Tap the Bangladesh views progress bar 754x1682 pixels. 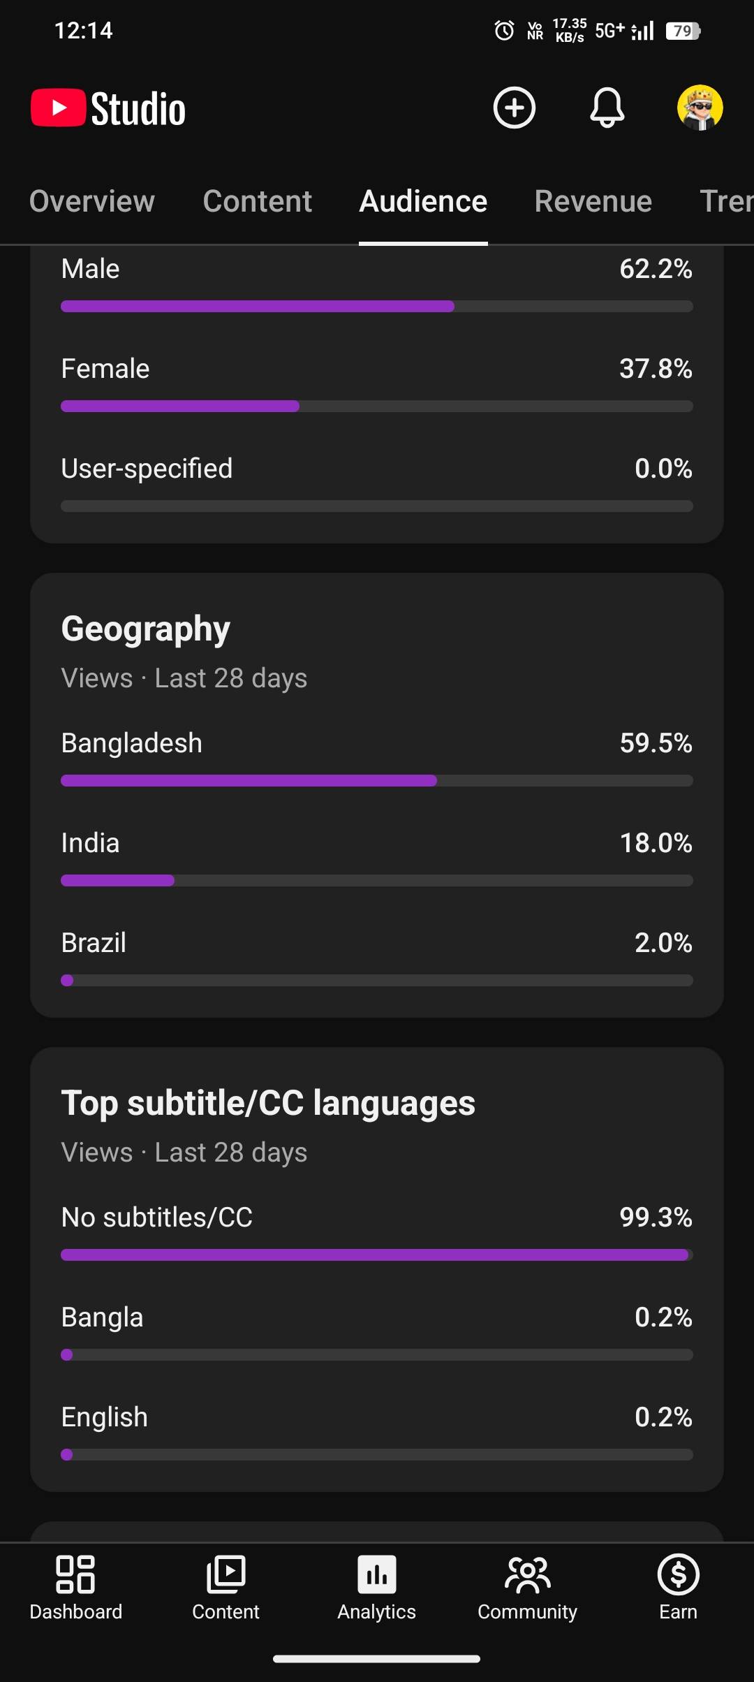pos(376,780)
